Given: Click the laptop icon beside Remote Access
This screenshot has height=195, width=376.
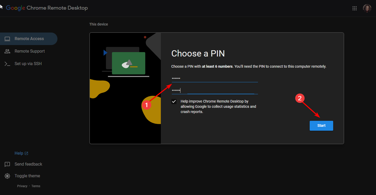Looking at the screenshot, I should click(x=7, y=39).
